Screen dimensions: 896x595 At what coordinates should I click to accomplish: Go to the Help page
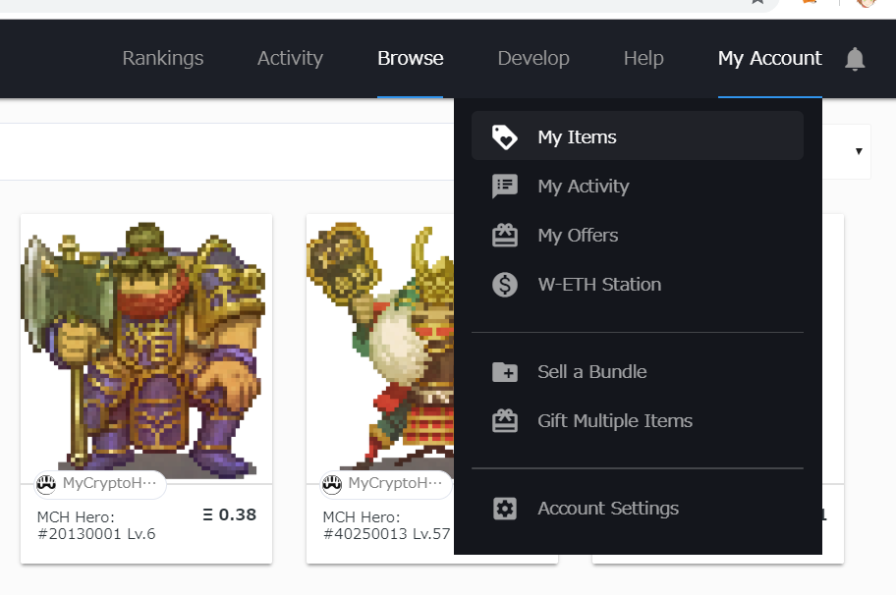pos(644,58)
